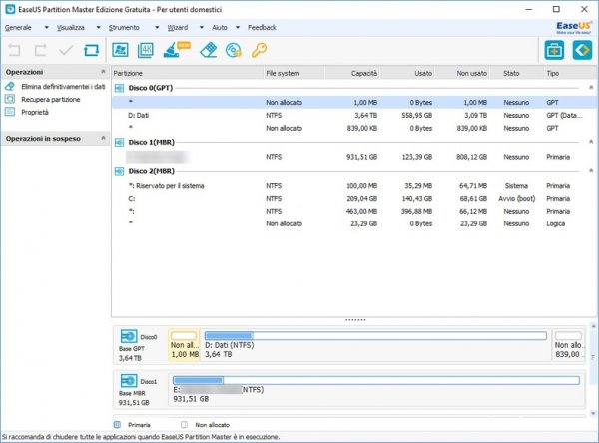Select the C: partition row
The width and height of the screenshot is (599, 443).
point(353,199)
